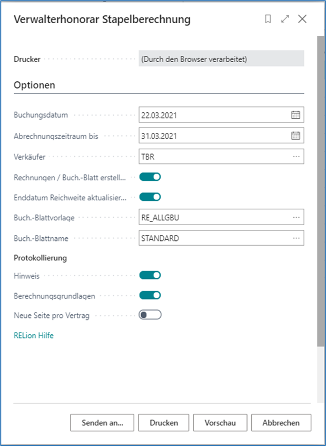Enable Neue Seite pro Vertrag toggle
This screenshot has width=326, height=446.
click(x=150, y=315)
